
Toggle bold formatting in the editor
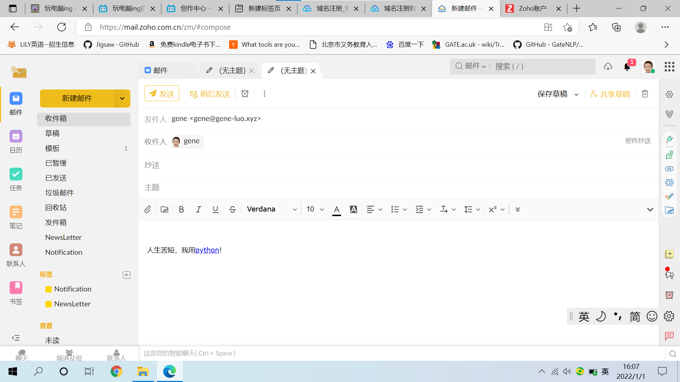click(181, 209)
